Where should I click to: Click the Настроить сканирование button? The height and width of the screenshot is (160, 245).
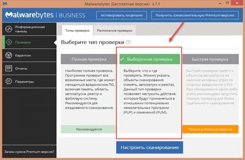(x=149, y=147)
